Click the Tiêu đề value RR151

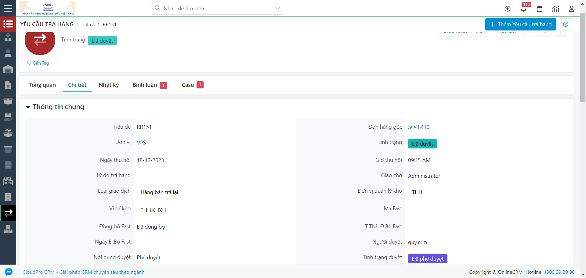144,127
